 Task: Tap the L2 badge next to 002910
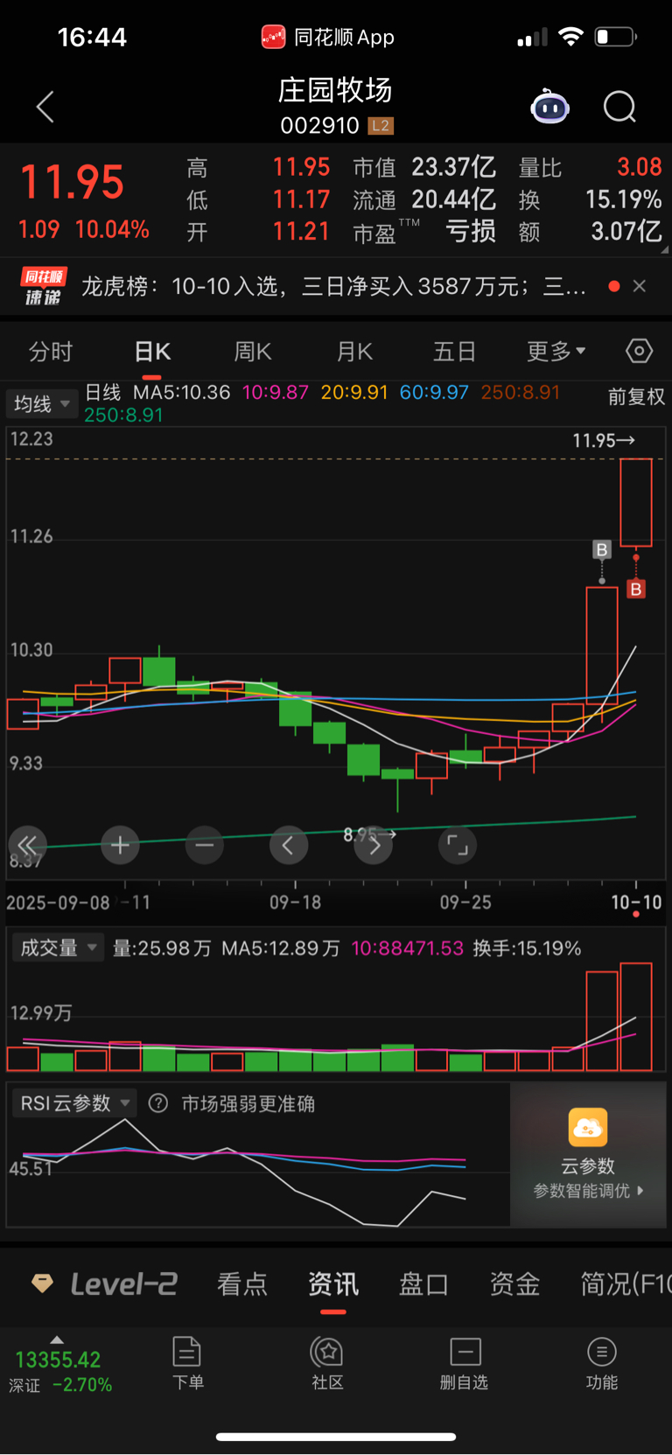pos(381,125)
